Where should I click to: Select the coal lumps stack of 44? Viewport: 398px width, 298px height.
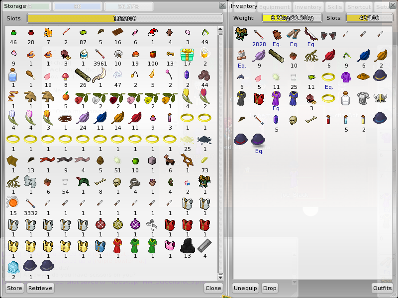204,75
